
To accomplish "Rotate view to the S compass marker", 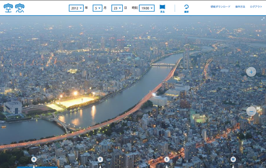I will (x=167, y=159).
